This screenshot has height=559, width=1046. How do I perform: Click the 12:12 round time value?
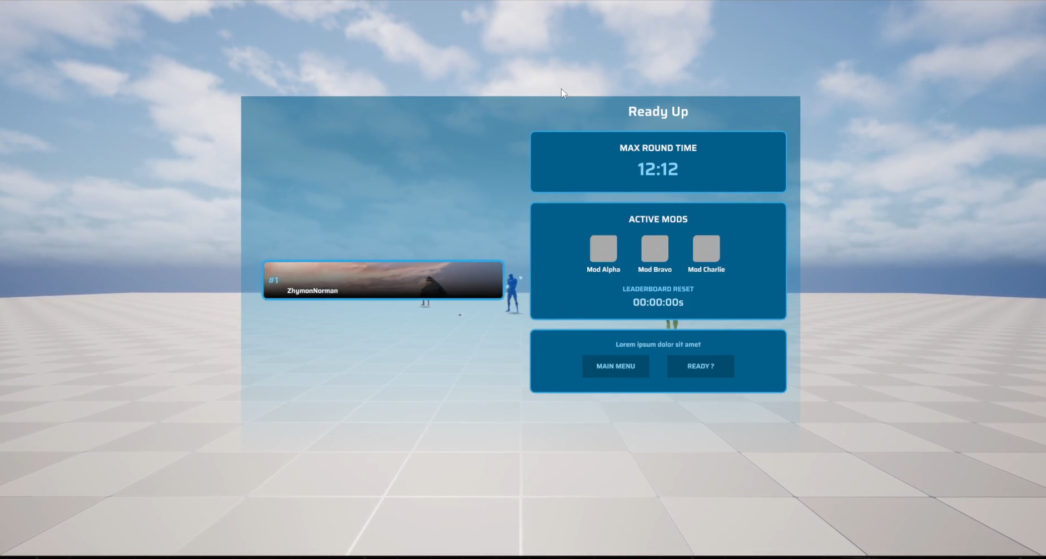658,169
